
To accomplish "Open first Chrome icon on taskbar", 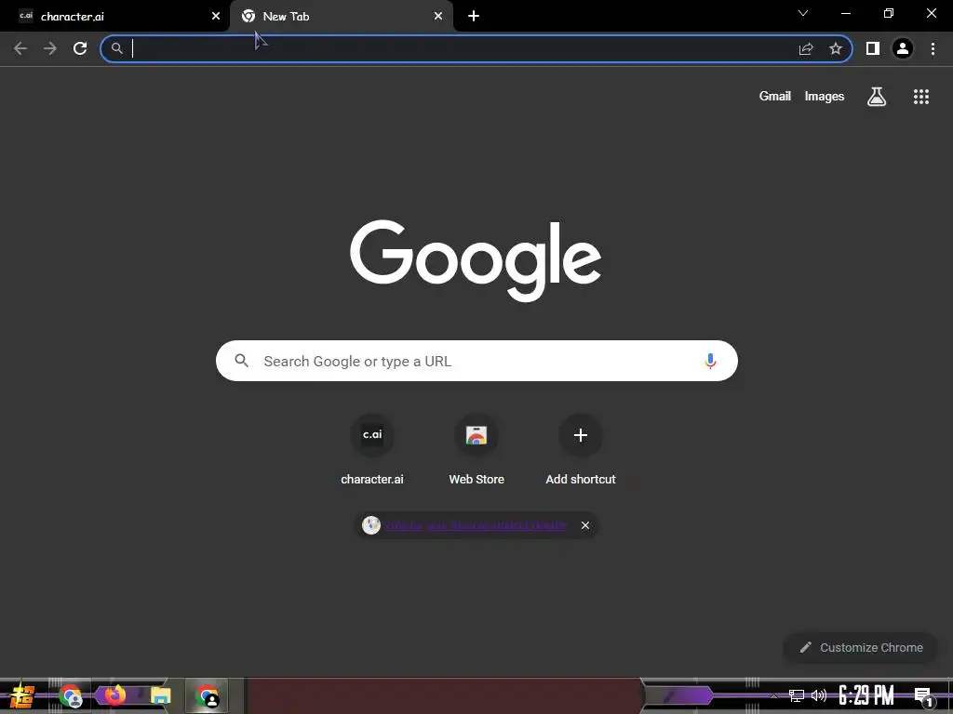I will click(71, 695).
